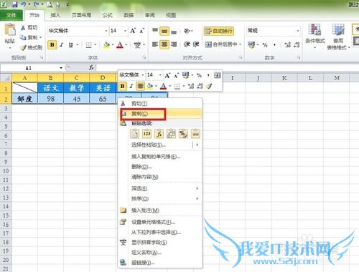Click Format as Table (套用表格格式) button
The image size is (359, 272).
[x=338, y=37]
